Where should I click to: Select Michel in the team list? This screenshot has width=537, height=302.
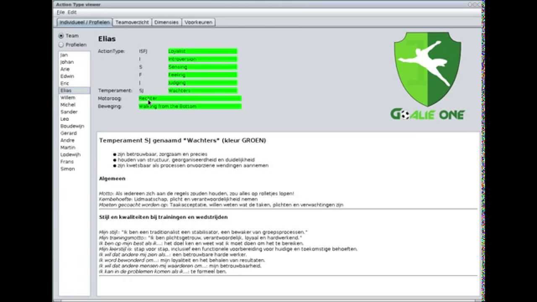pos(74,105)
